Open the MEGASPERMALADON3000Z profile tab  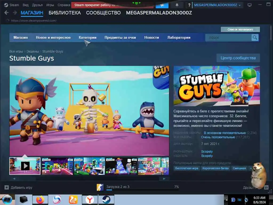pyautogui.click(x=159, y=13)
